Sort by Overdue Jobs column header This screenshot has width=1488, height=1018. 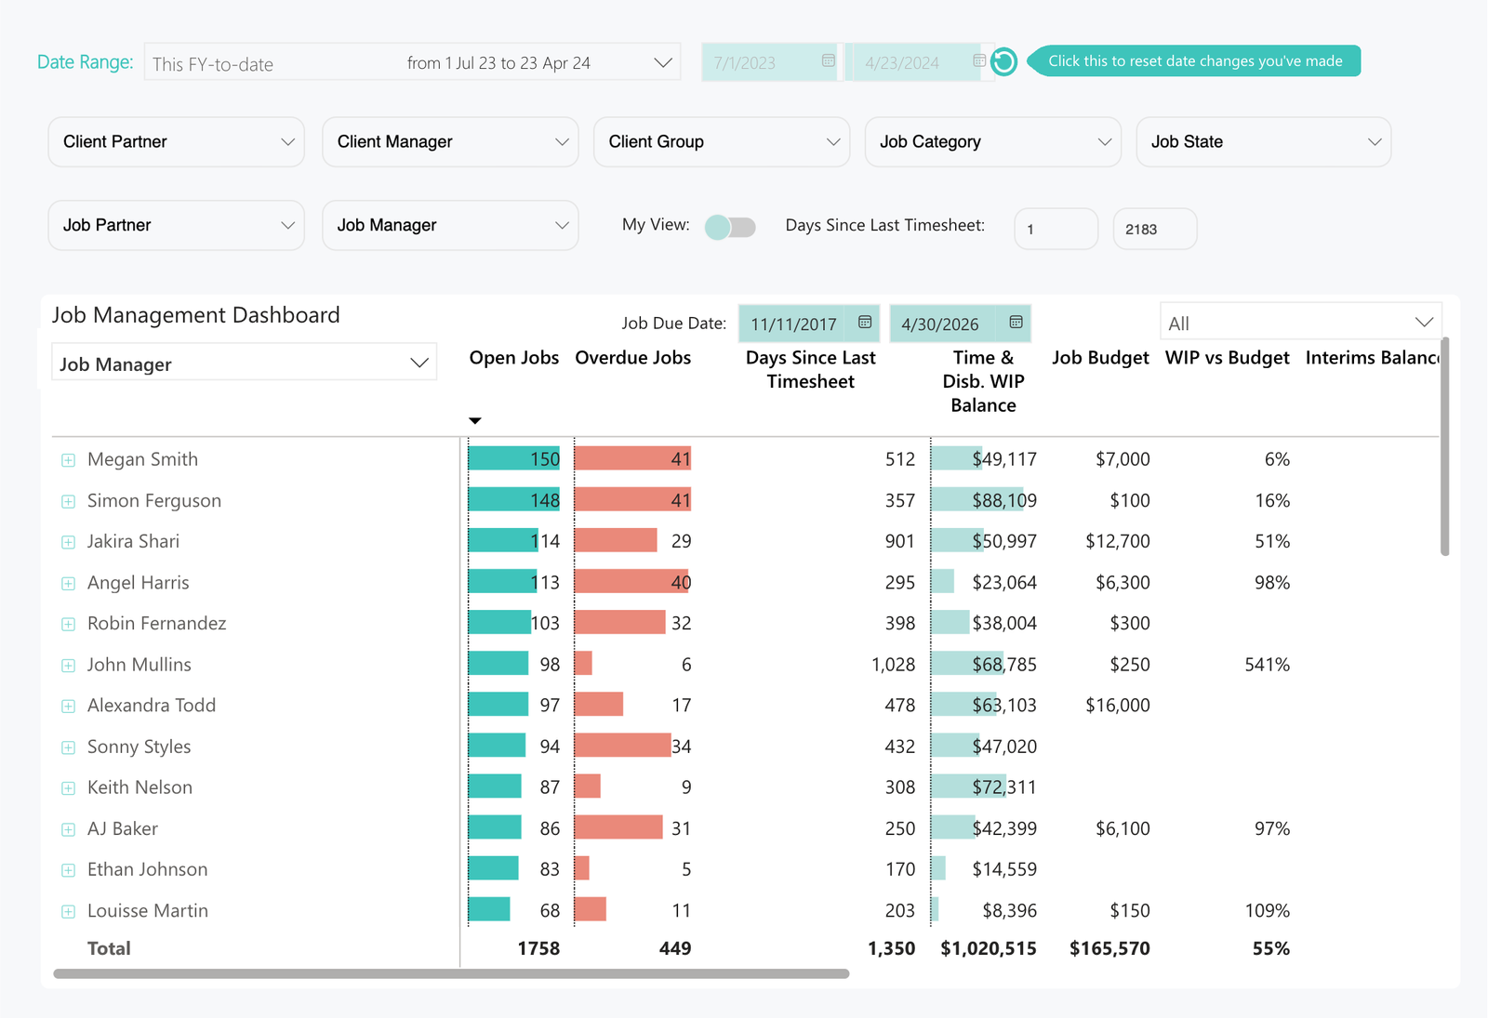[x=632, y=358]
